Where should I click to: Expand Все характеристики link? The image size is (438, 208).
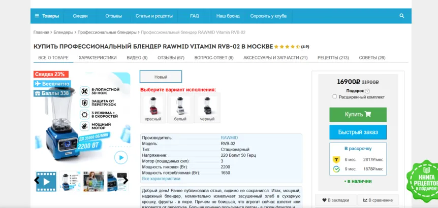161,179
